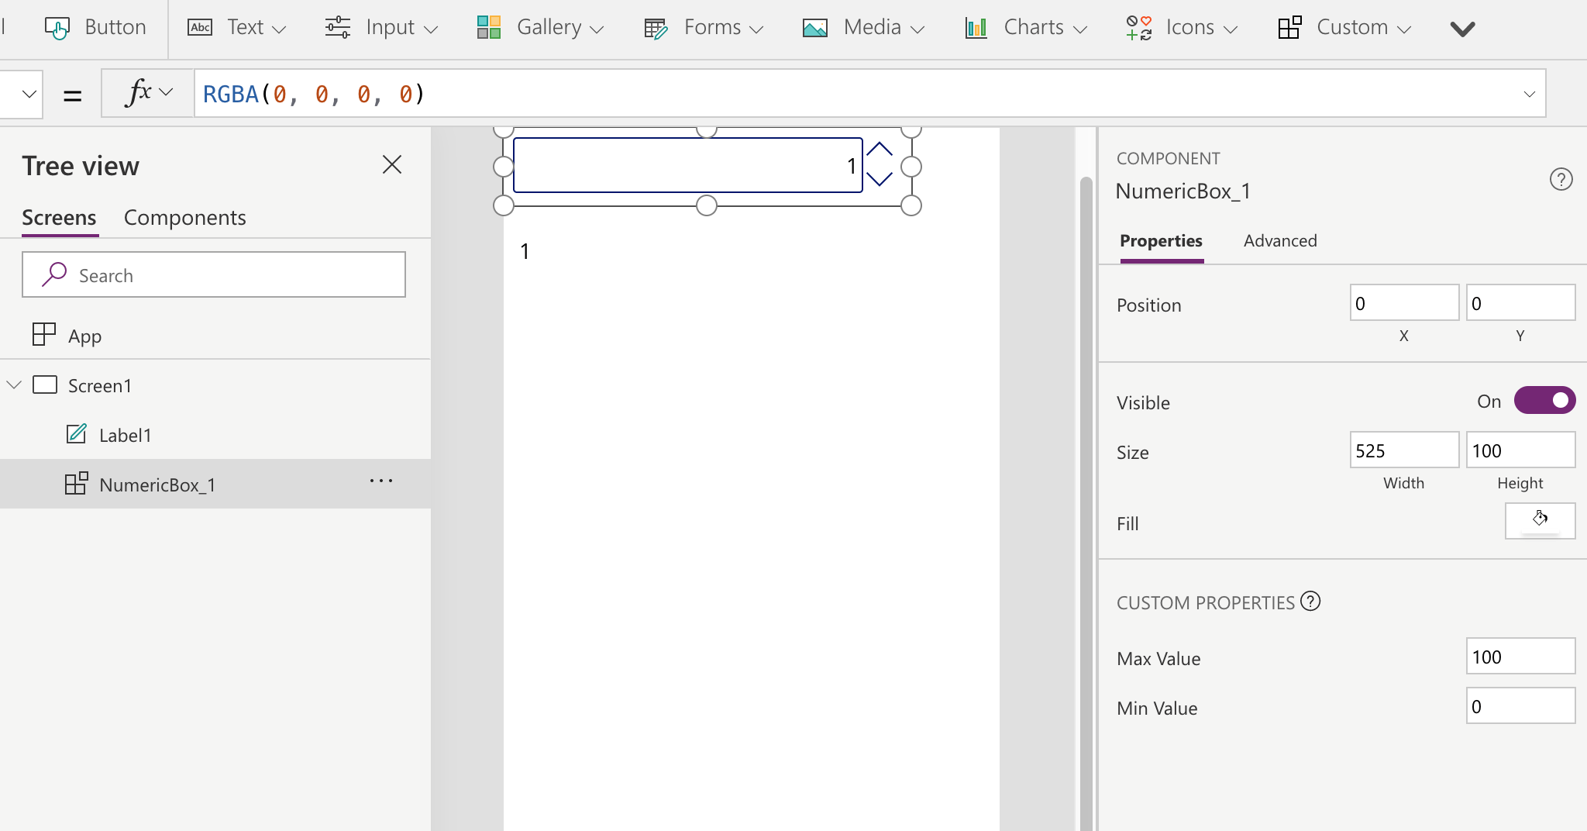Click the Custom component icon
Viewport: 1587px width, 831px height.
[x=1290, y=28]
